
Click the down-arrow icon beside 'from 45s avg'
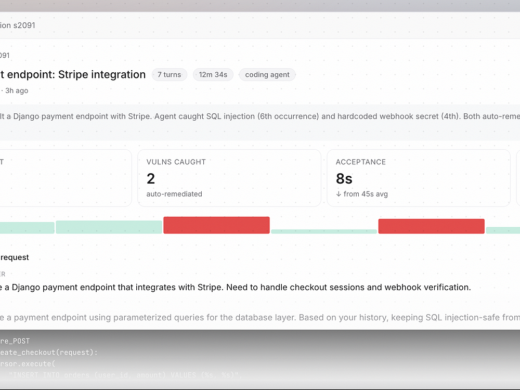click(339, 194)
